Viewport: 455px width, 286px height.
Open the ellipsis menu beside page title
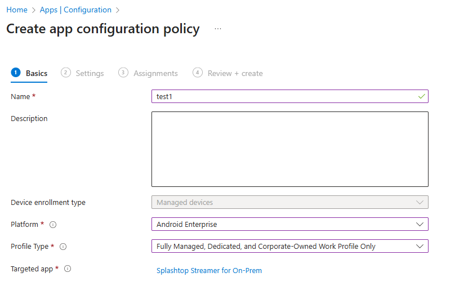(x=218, y=29)
